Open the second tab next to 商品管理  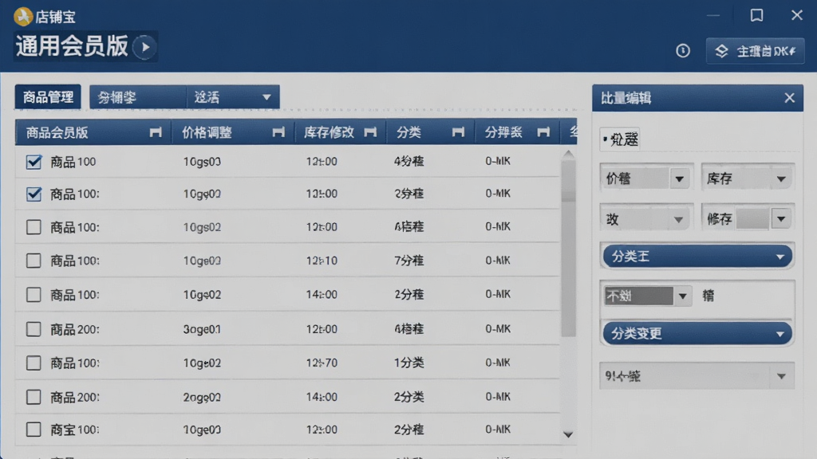click(x=137, y=96)
